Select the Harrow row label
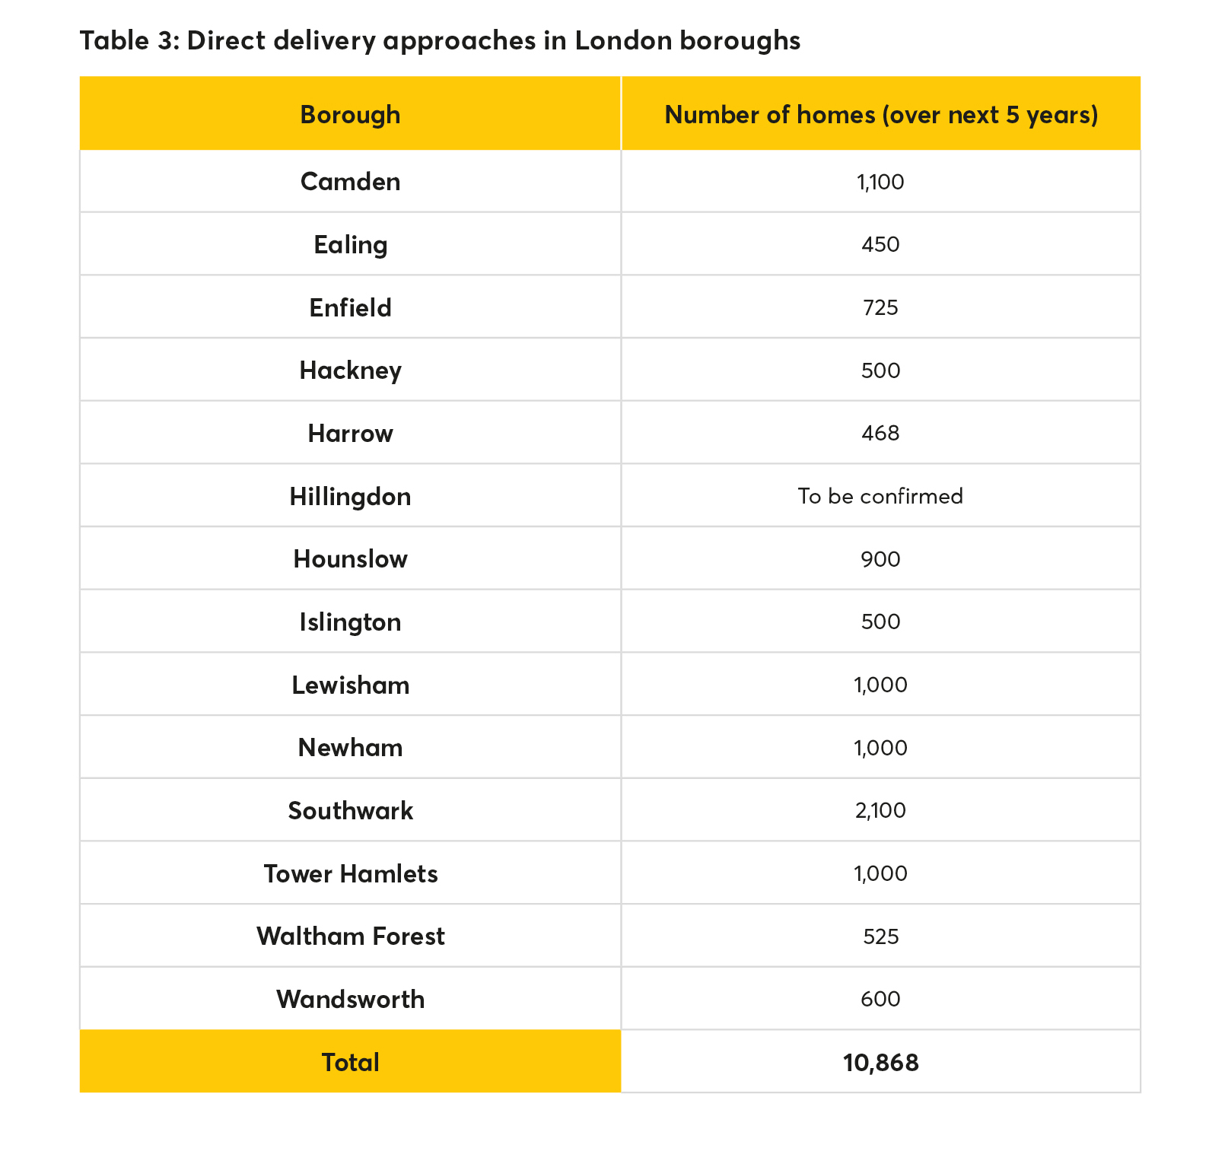 pyautogui.click(x=350, y=434)
